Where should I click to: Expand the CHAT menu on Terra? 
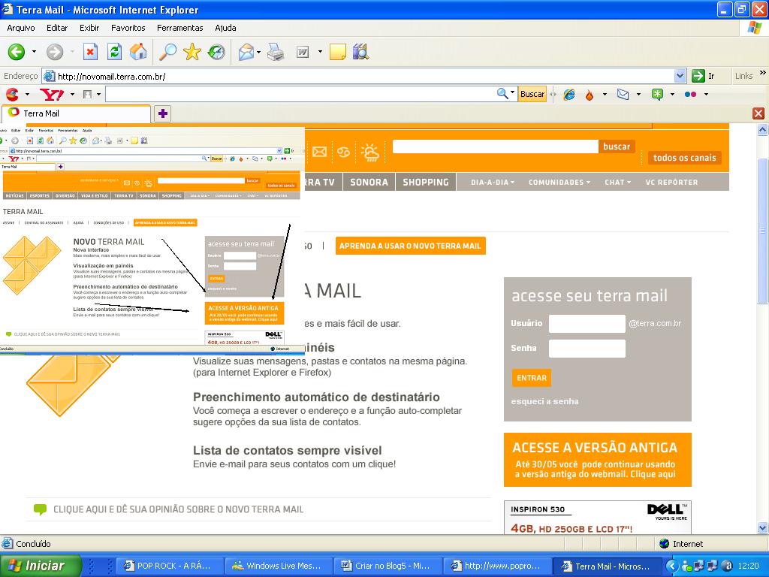(x=617, y=182)
